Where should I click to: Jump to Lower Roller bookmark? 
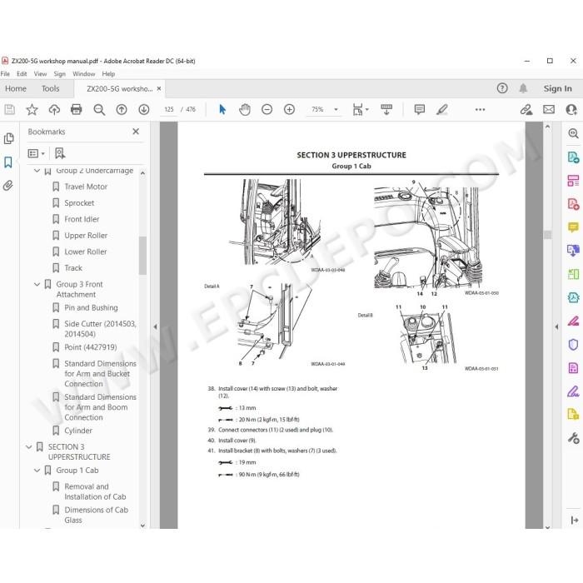click(86, 252)
